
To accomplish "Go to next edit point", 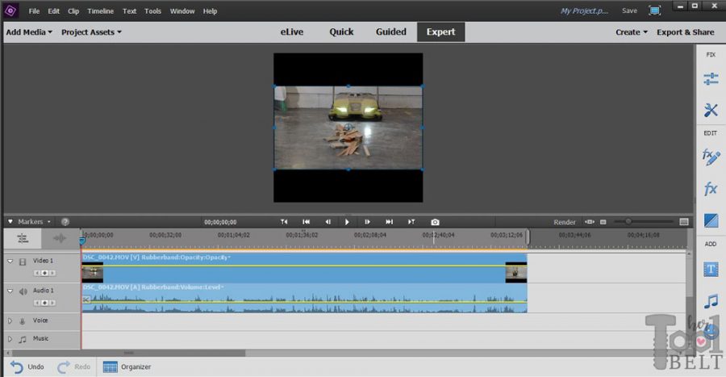I will 390,222.
